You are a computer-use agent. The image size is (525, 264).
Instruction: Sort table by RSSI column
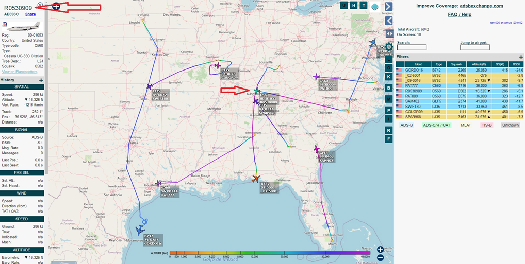click(516, 64)
